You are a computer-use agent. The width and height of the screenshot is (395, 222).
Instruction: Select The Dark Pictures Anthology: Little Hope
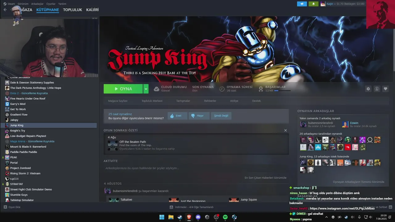click(x=35, y=88)
